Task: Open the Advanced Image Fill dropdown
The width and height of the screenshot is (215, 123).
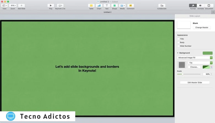Action: point(195,58)
